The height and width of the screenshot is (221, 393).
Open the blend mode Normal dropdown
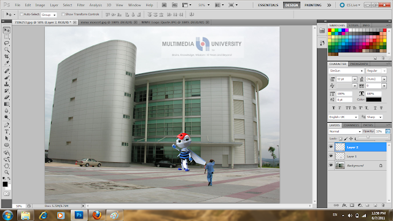click(345, 131)
